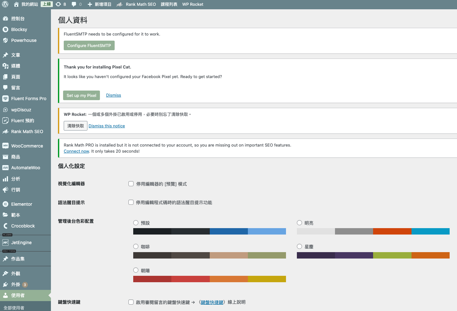The width and height of the screenshot is (457, 311).
Task: Open the 外掛 plugins menu
Action: (x=16, y=284)
